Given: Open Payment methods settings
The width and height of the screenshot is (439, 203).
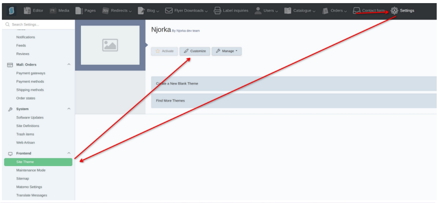Looking at the screenshot, I should (30, 82).
